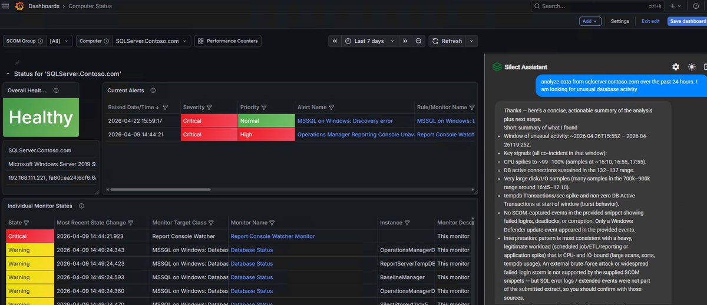This screenshot has width=707, height=305.
Task: Click Current Alerts panel title
Action: [127, 91]
